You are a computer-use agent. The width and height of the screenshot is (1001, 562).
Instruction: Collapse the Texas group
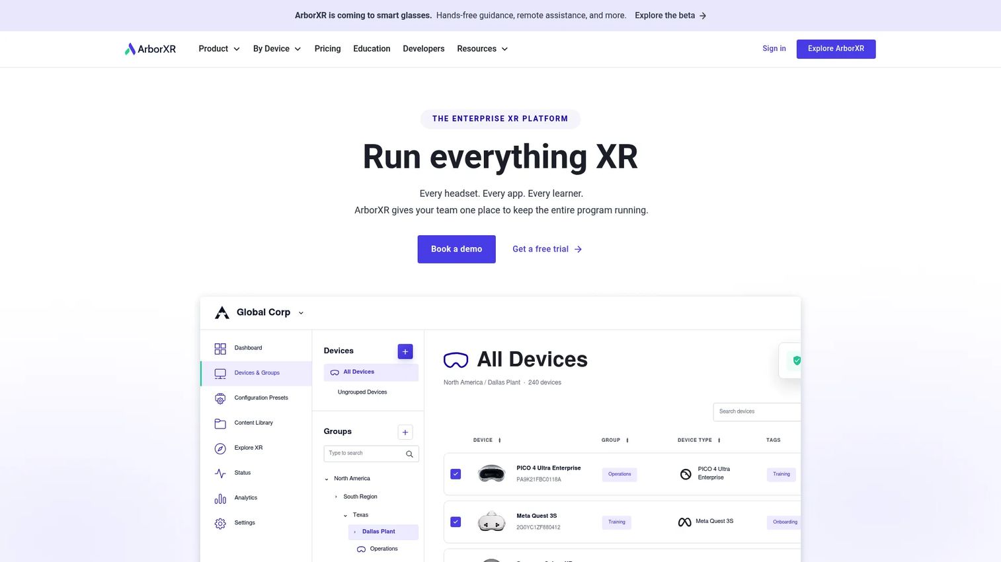[345, 515]
